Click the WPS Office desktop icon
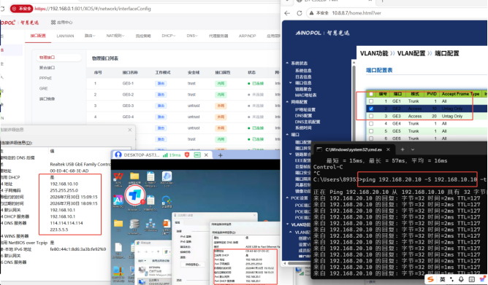The width and height of the screenshot is (488, 285). (x=118, y=179)
